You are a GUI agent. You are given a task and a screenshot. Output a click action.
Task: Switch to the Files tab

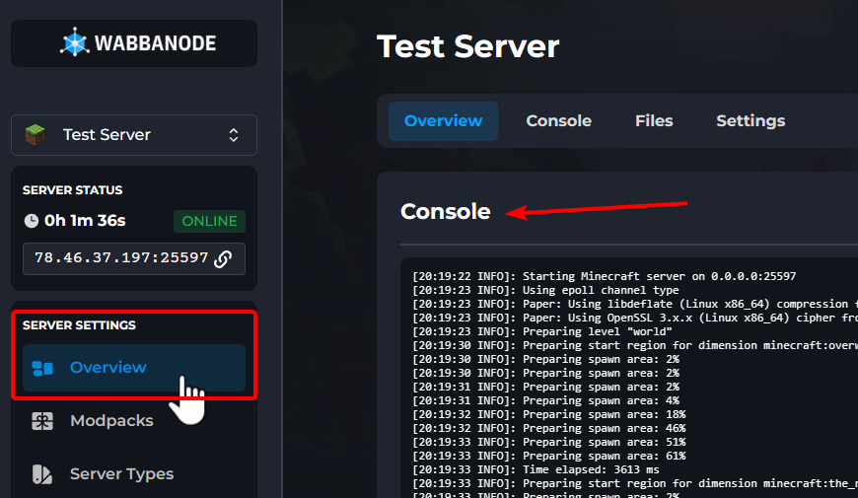(x=654, y=121)
